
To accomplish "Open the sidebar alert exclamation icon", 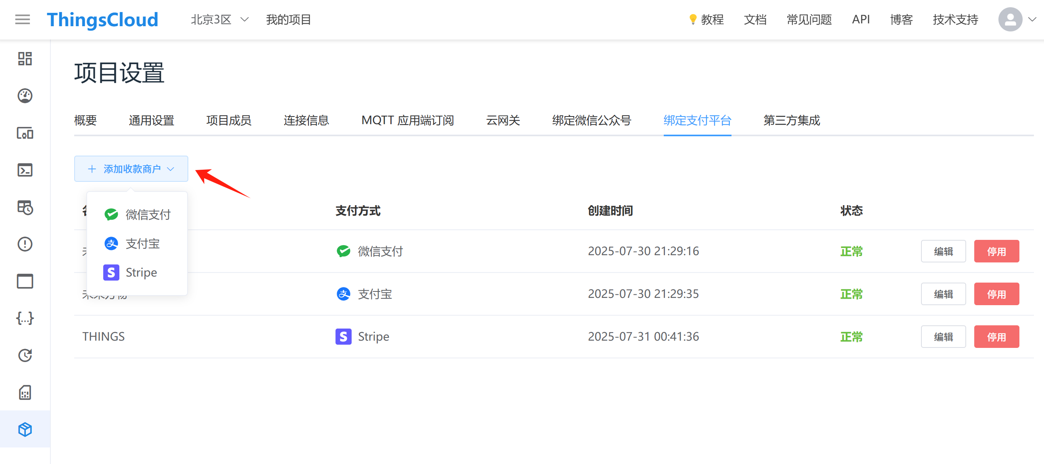I will (x=25, y=244).
